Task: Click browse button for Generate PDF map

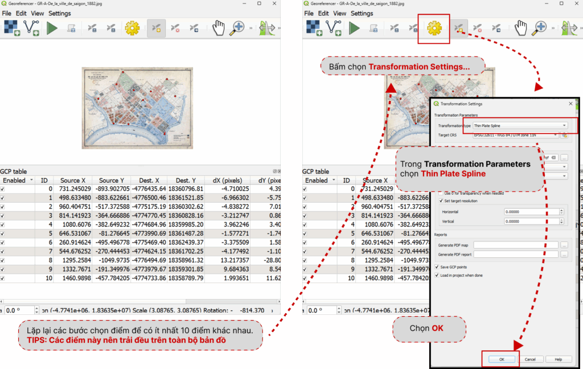Action: [x=564, y=245]
